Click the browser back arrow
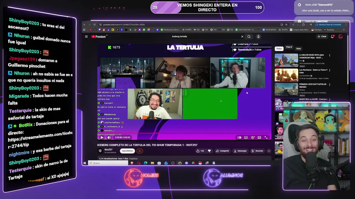The image size is (355, 199). 84,25
